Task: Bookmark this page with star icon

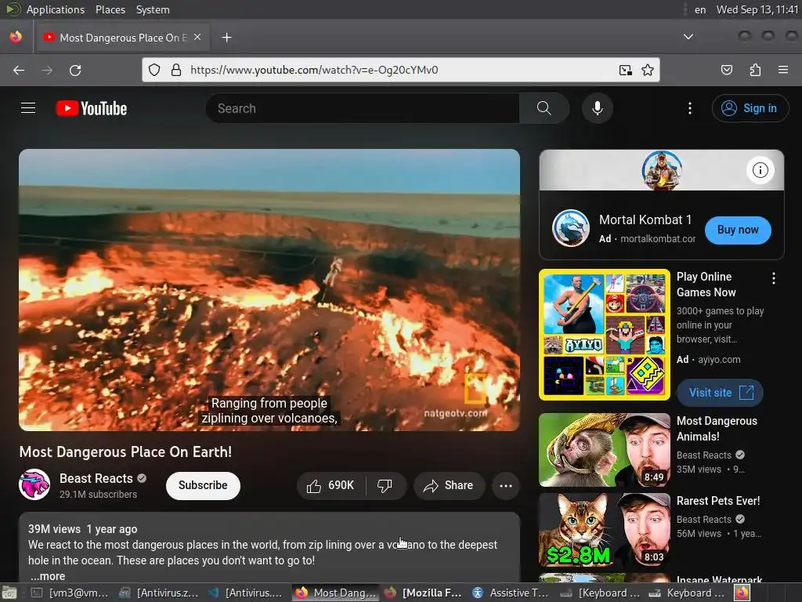Action: (648, 70)
